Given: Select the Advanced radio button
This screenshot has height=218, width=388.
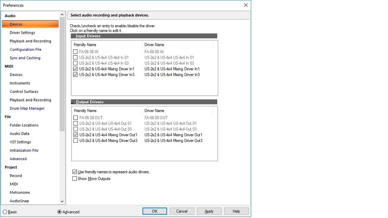Looking at the screenshot, I should click(x=59, y=212).
